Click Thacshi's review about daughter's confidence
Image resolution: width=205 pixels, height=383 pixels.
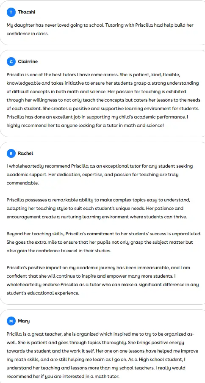coord(100,29)
